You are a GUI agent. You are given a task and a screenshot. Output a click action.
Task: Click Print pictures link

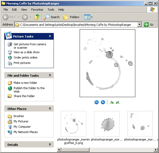click(22, 63)
